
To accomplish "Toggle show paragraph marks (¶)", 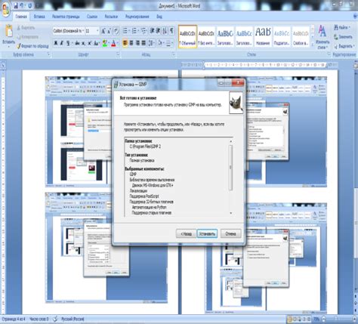I will coord(171,31).
